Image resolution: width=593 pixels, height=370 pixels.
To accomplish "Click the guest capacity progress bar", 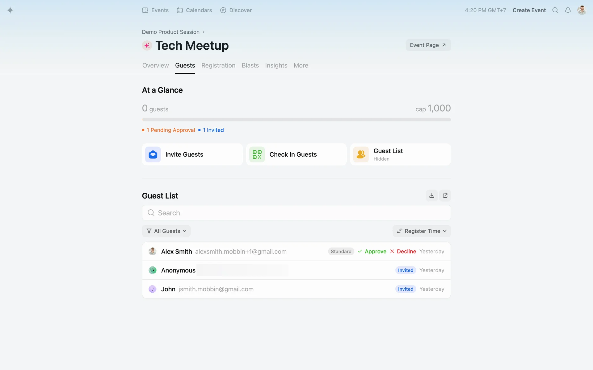I will pyautogui.click(x=296, y=120).
